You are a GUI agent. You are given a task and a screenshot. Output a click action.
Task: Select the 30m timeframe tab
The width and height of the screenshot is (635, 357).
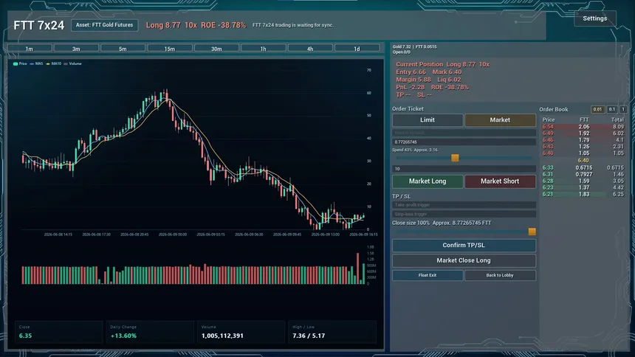(x=216, y=49)
